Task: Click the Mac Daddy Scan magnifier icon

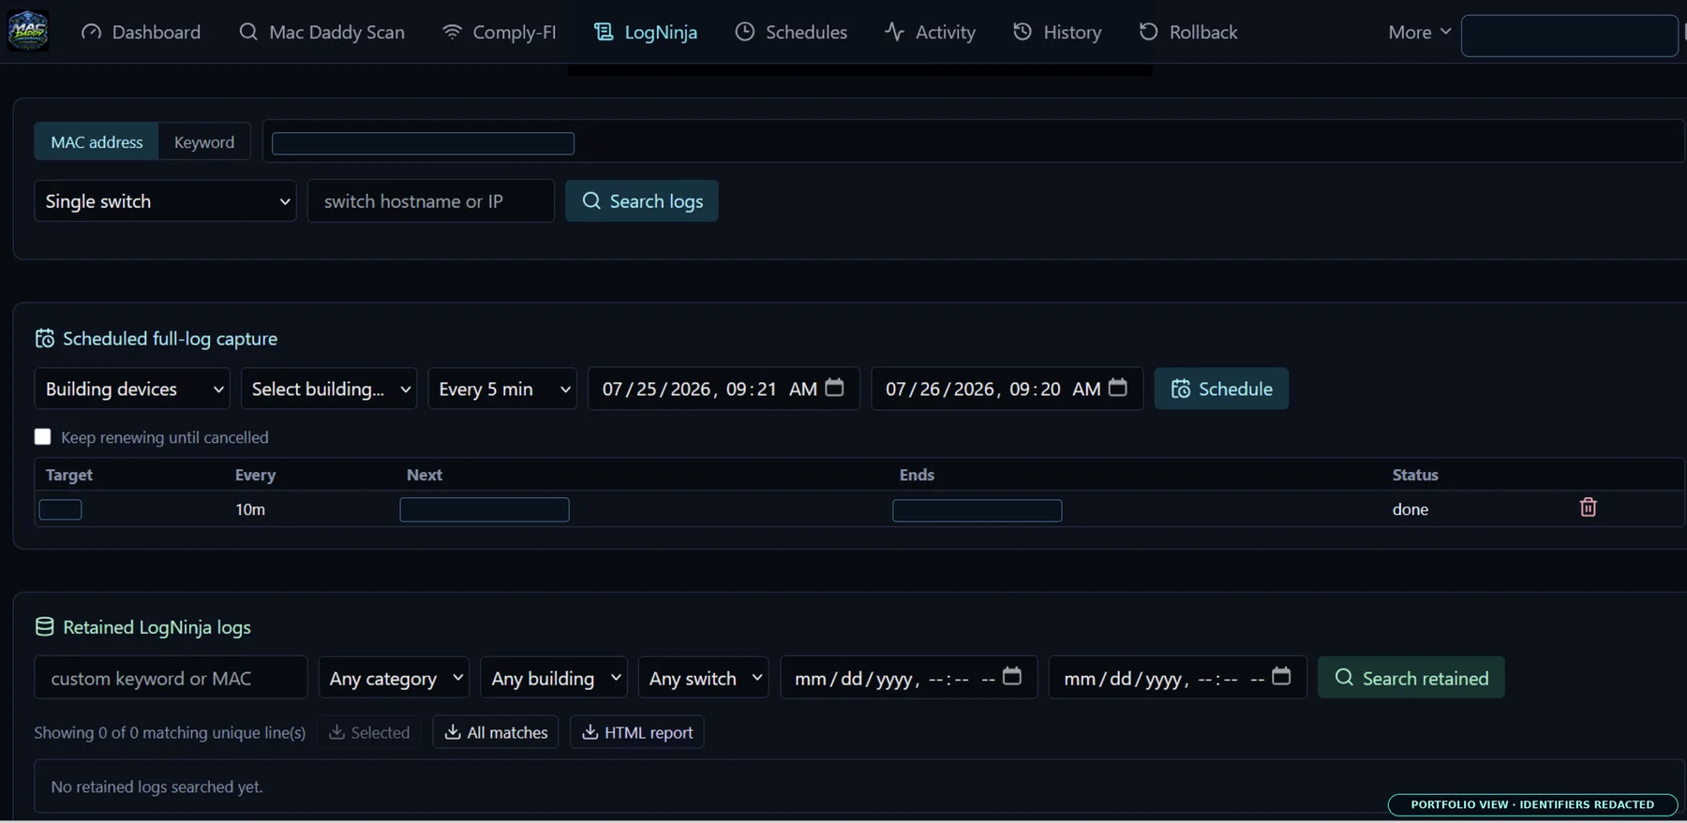Action: tap(248, 32)
